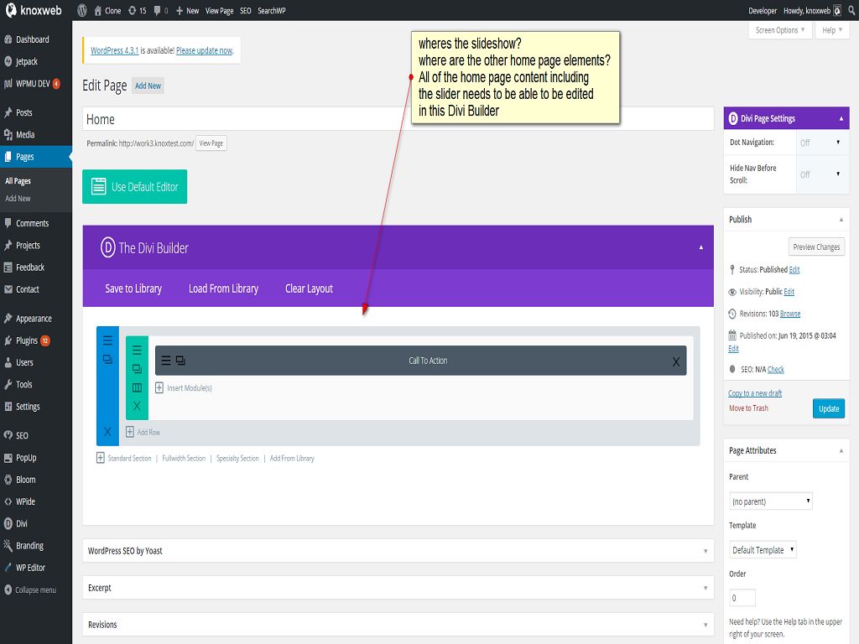Click Clear Layout
The image size is (859, 644).
point(309,288)
